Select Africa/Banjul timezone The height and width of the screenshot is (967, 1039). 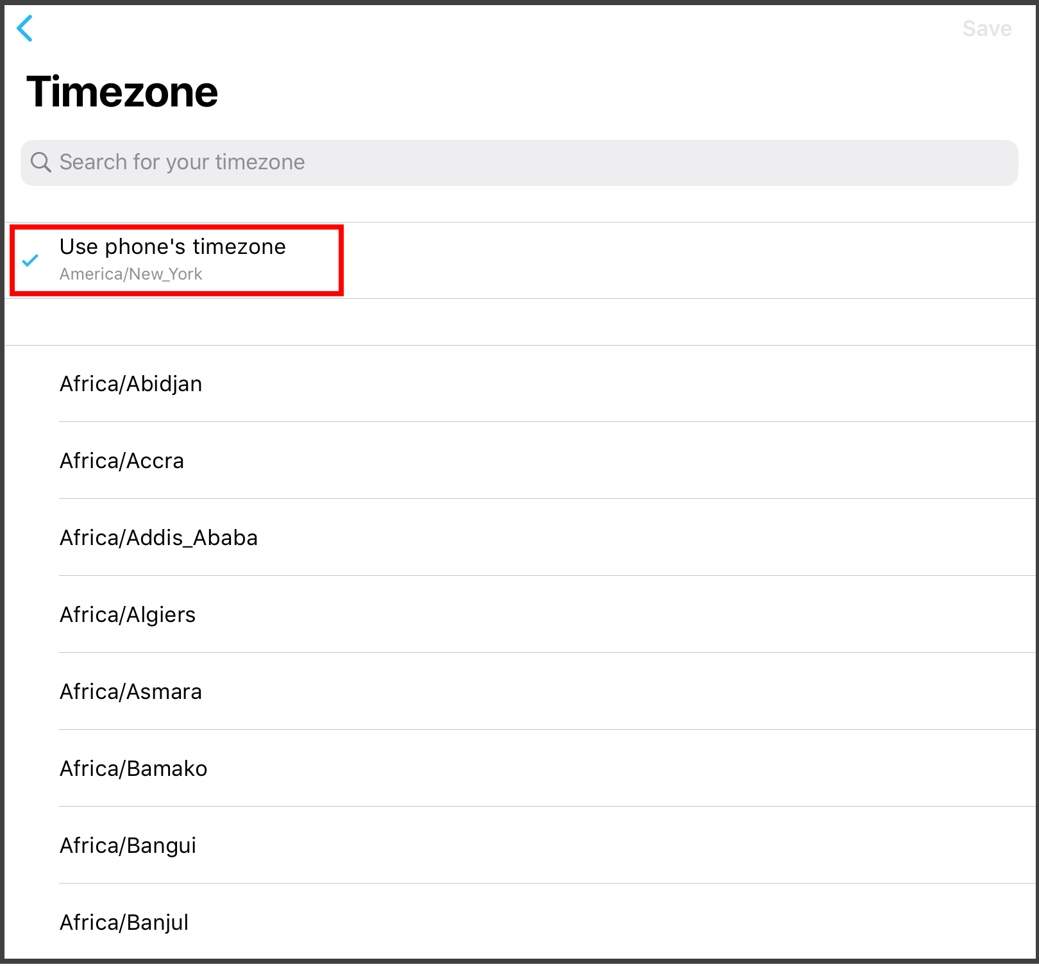[520, 922]
